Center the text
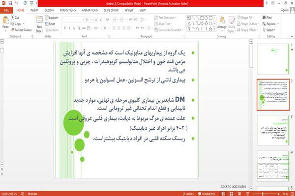Image resolution: width=295 pixels, height=196 pixels. point(118,28)
